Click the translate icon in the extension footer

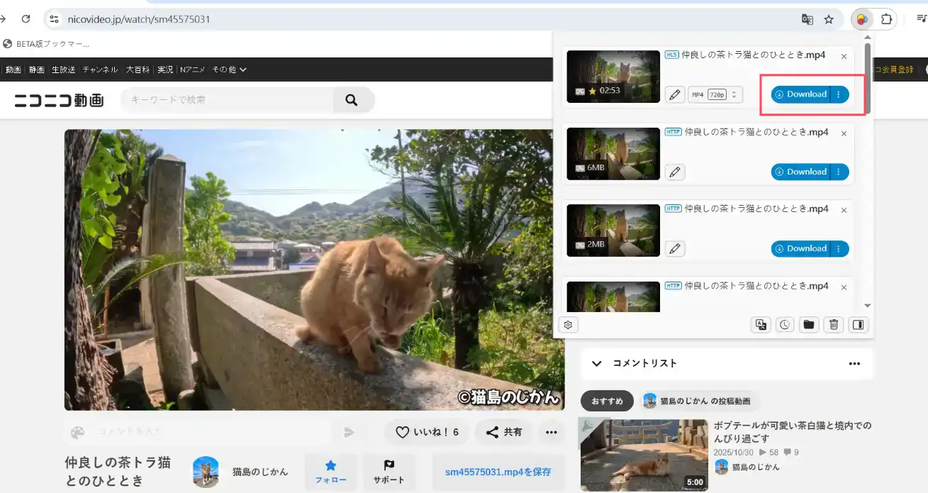[761, 324]
